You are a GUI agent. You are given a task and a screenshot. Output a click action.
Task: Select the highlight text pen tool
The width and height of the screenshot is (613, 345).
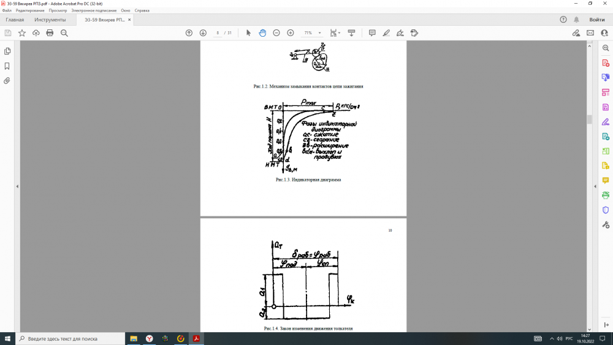(386, 33)
